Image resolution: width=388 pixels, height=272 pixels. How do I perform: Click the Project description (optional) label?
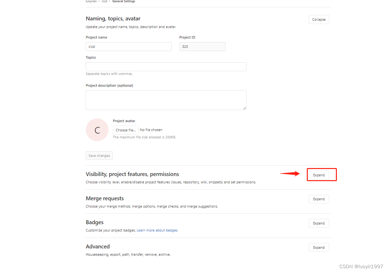(109, 85)
